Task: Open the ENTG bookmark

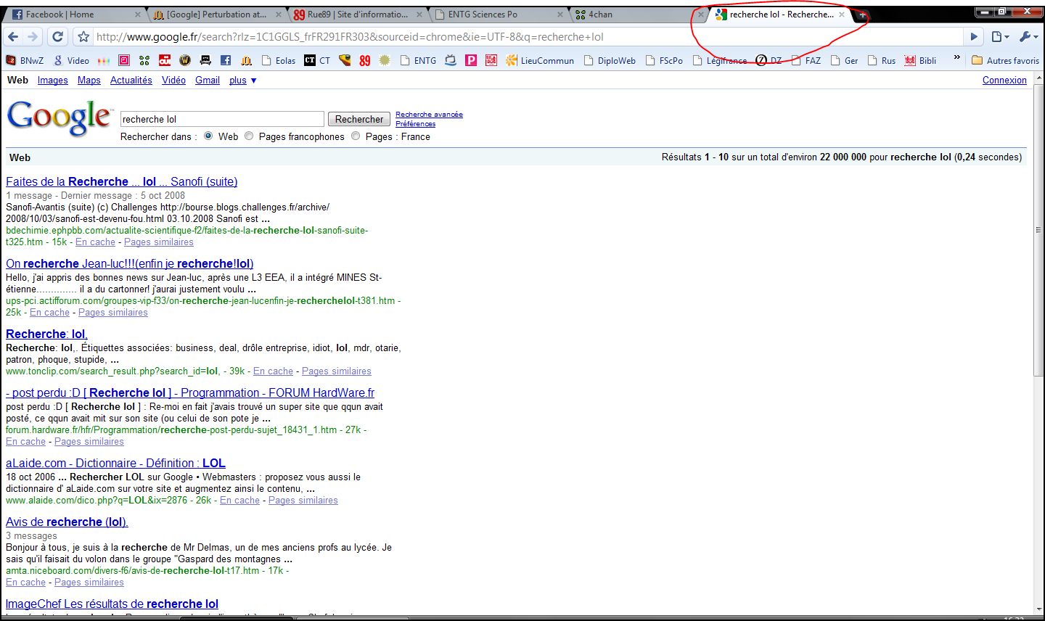Action: point(419,60)
